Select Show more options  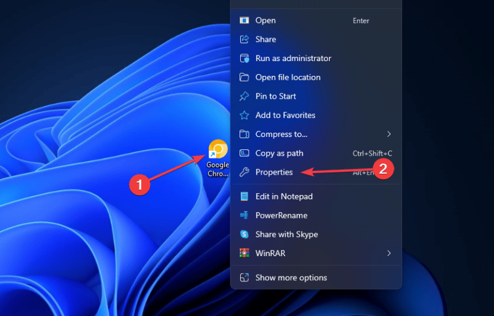click(x=316, y=278)
